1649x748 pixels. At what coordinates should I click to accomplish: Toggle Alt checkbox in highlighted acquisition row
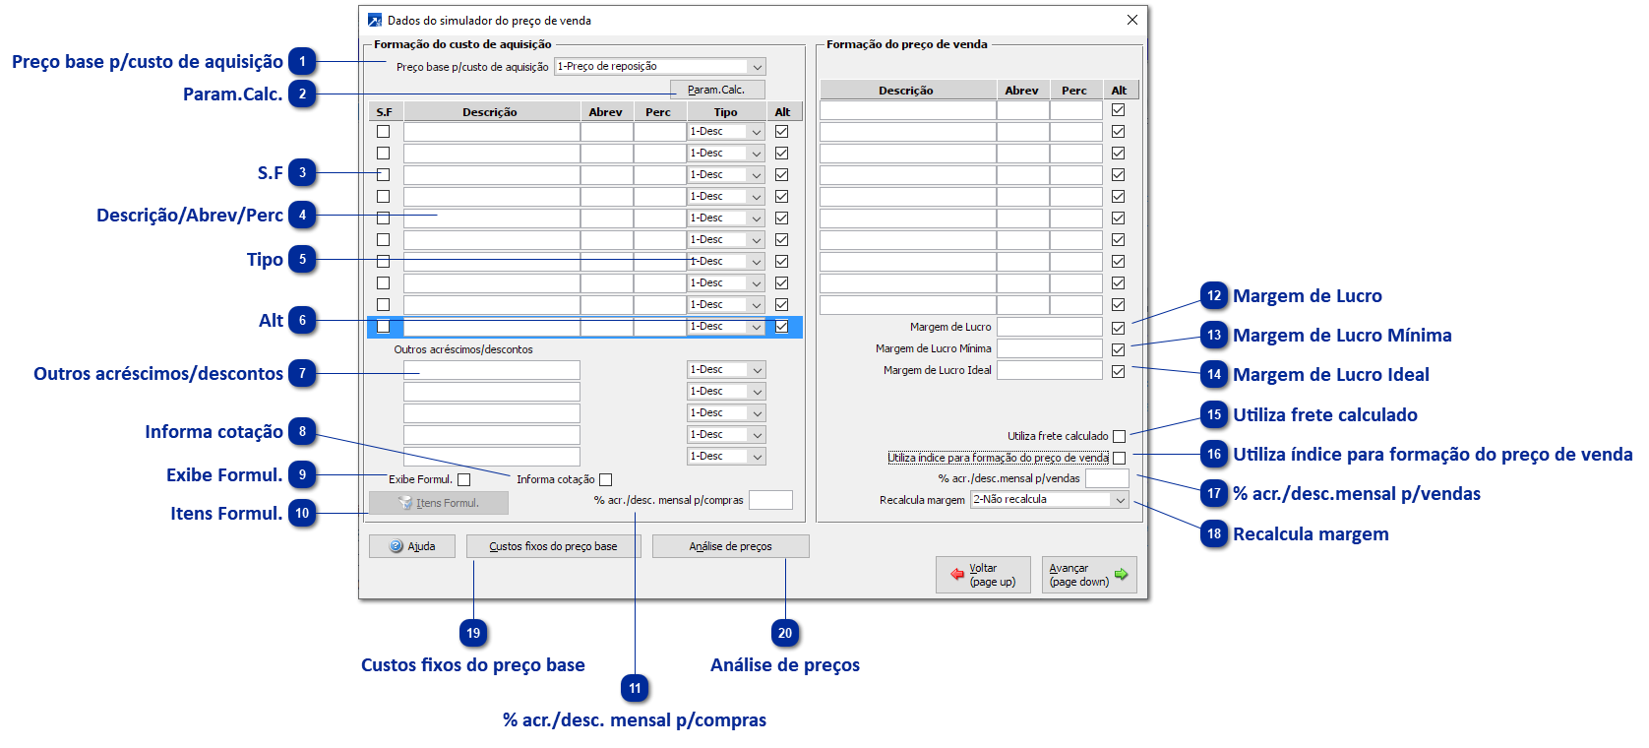pos(781,326)
